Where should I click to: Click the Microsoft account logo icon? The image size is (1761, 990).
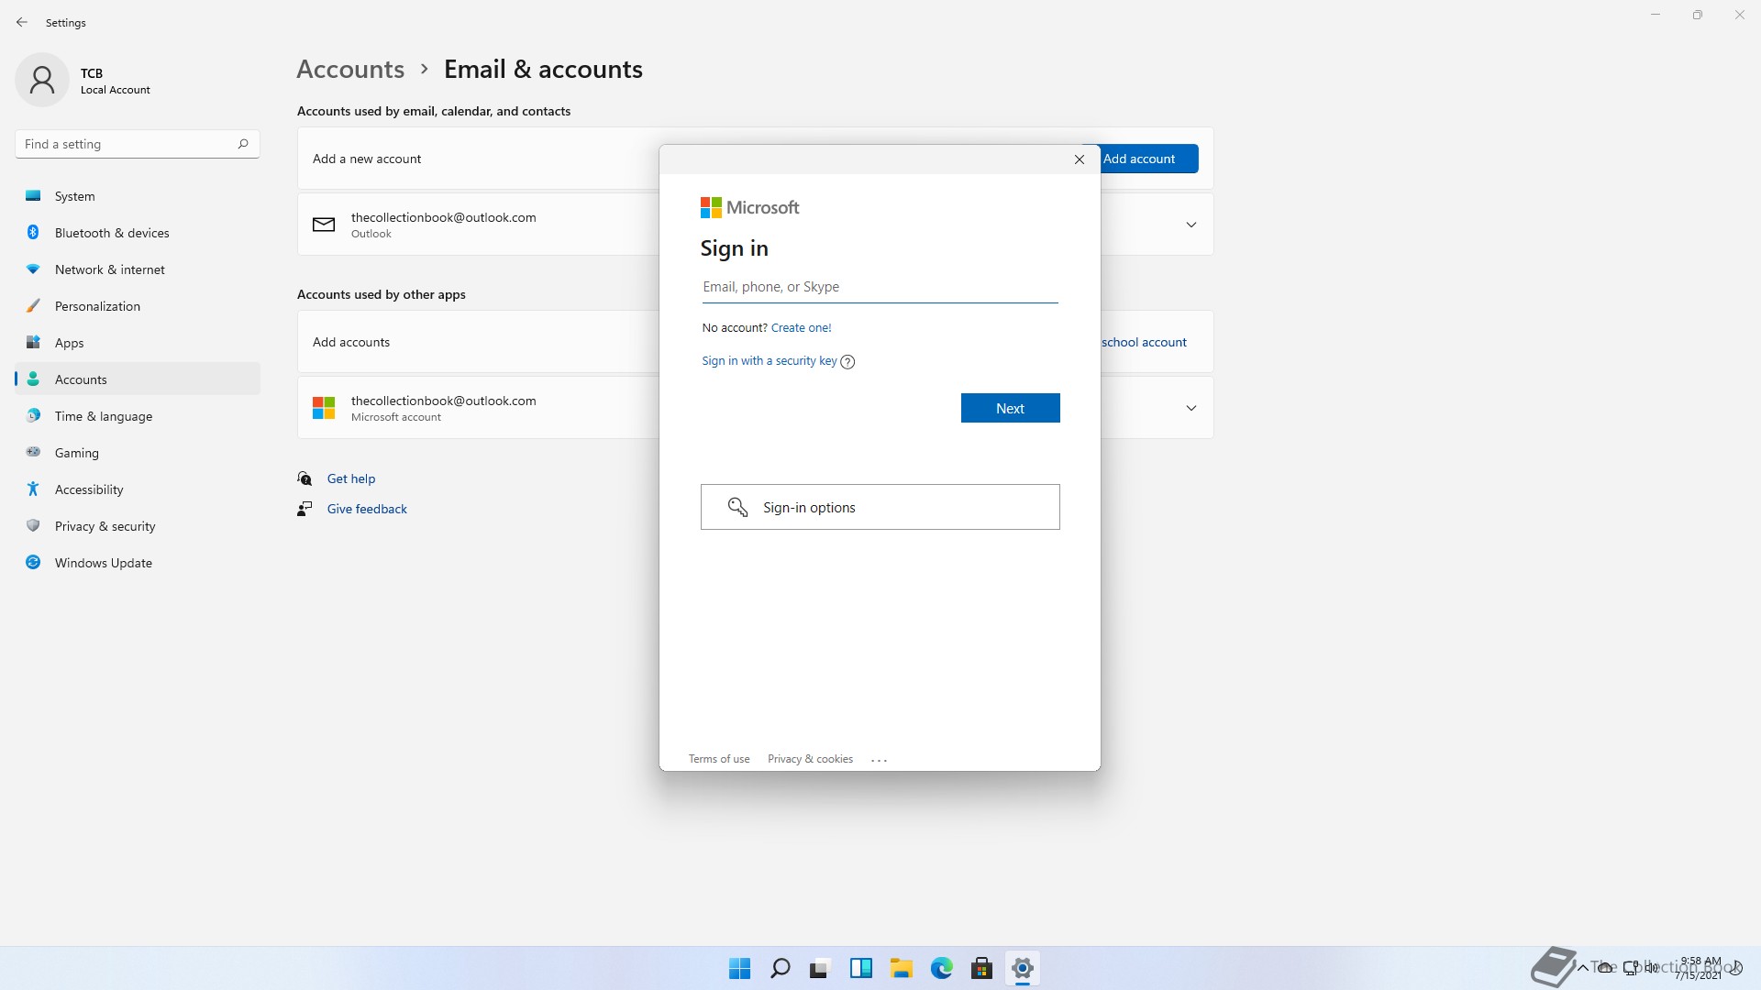pos(324,408)
